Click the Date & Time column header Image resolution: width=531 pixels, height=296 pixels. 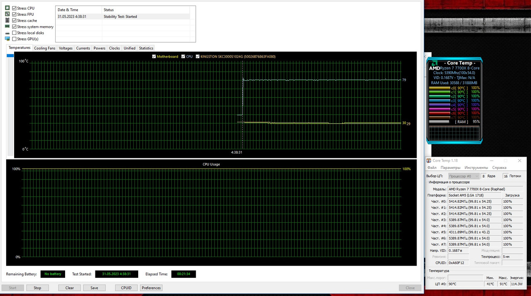(79, 10)
